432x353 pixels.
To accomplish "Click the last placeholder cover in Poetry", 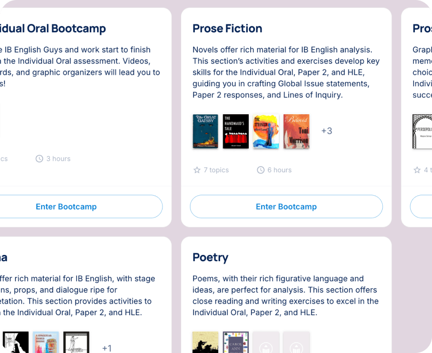I will (x=296, y=343).
